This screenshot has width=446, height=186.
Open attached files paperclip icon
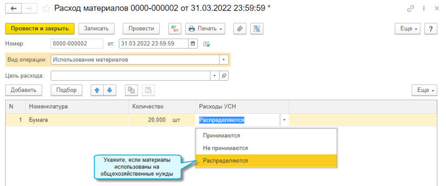point(240,29)
